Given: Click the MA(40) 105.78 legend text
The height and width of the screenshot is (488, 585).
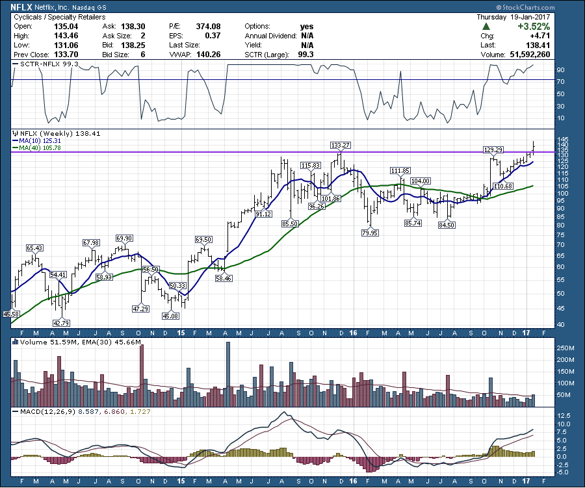Looking at the screenshot, I should click(40, 148).
